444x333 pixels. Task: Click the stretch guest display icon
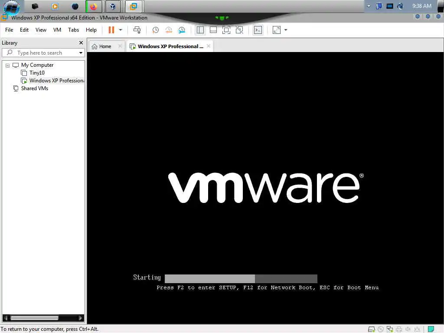click(276, 30)
